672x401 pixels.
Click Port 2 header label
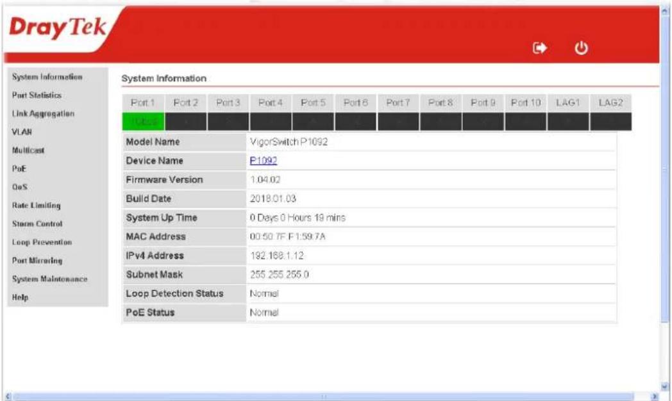185,102
